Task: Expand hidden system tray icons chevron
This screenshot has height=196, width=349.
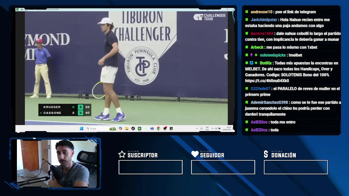Action: 197,128
